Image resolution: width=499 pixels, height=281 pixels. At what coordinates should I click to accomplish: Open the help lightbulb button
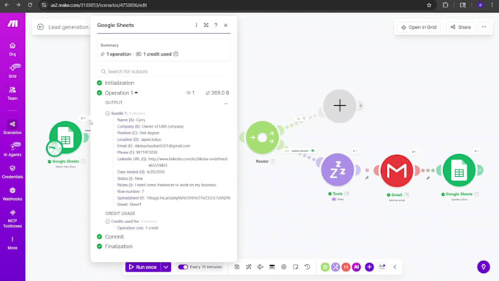484,267
